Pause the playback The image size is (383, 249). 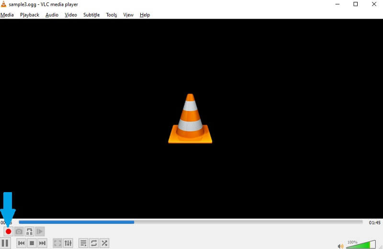[5, 243]
